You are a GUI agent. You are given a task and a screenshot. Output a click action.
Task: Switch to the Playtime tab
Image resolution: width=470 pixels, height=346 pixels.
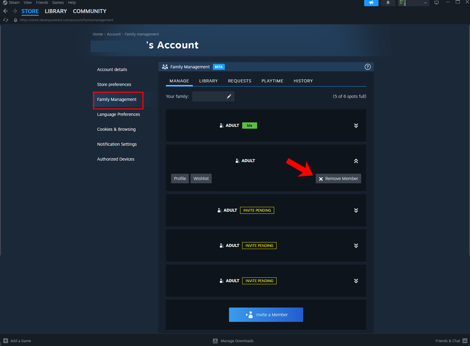coord(272,81)
